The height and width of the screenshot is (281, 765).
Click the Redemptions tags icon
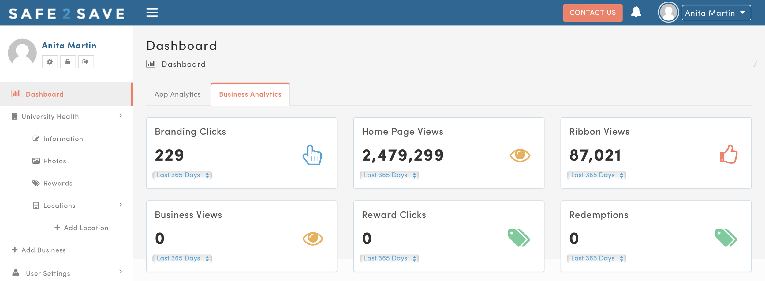tap(726, 238)
